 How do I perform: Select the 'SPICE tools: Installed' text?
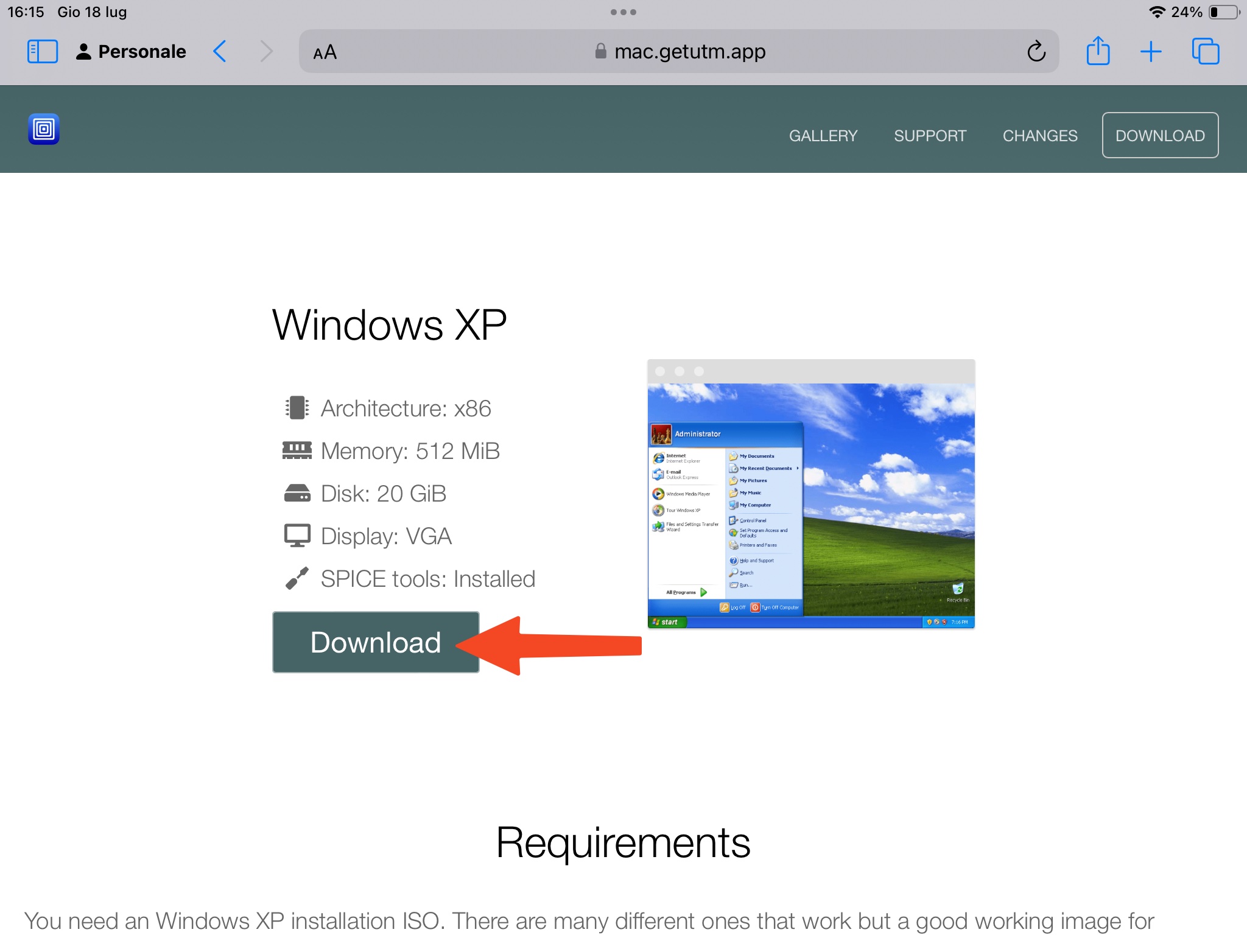point(428,579)
